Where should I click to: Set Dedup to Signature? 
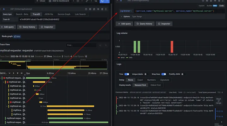[165, 80]
